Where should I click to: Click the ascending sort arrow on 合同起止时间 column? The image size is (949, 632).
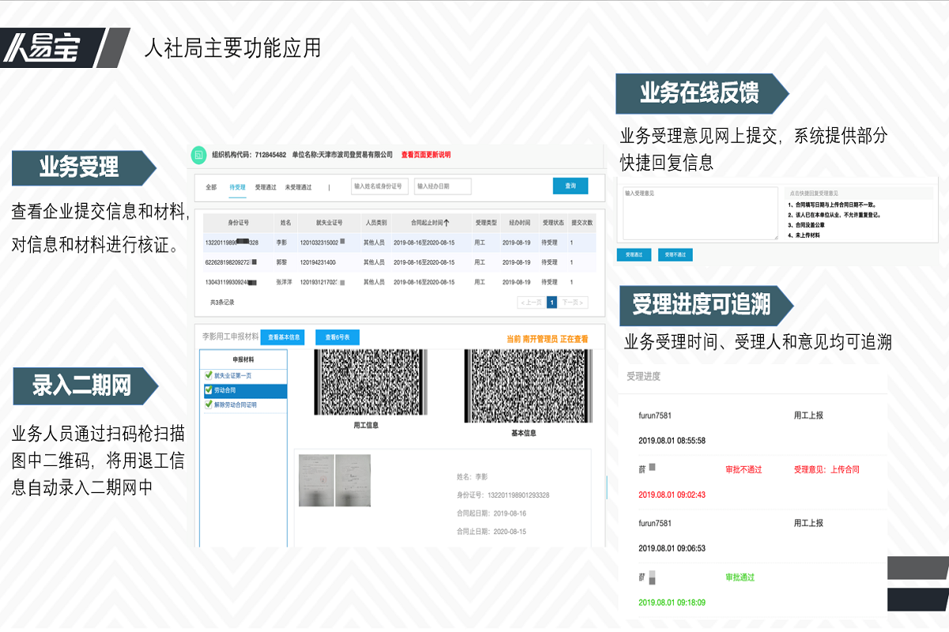coord(448,222)
